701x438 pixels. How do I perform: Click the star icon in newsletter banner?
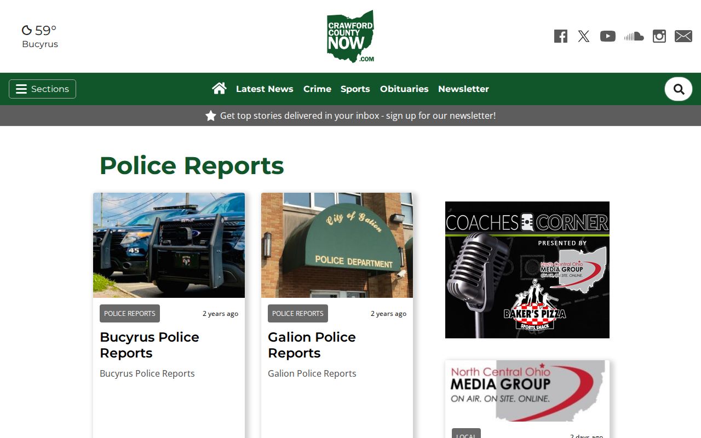[x=211, y=116]
